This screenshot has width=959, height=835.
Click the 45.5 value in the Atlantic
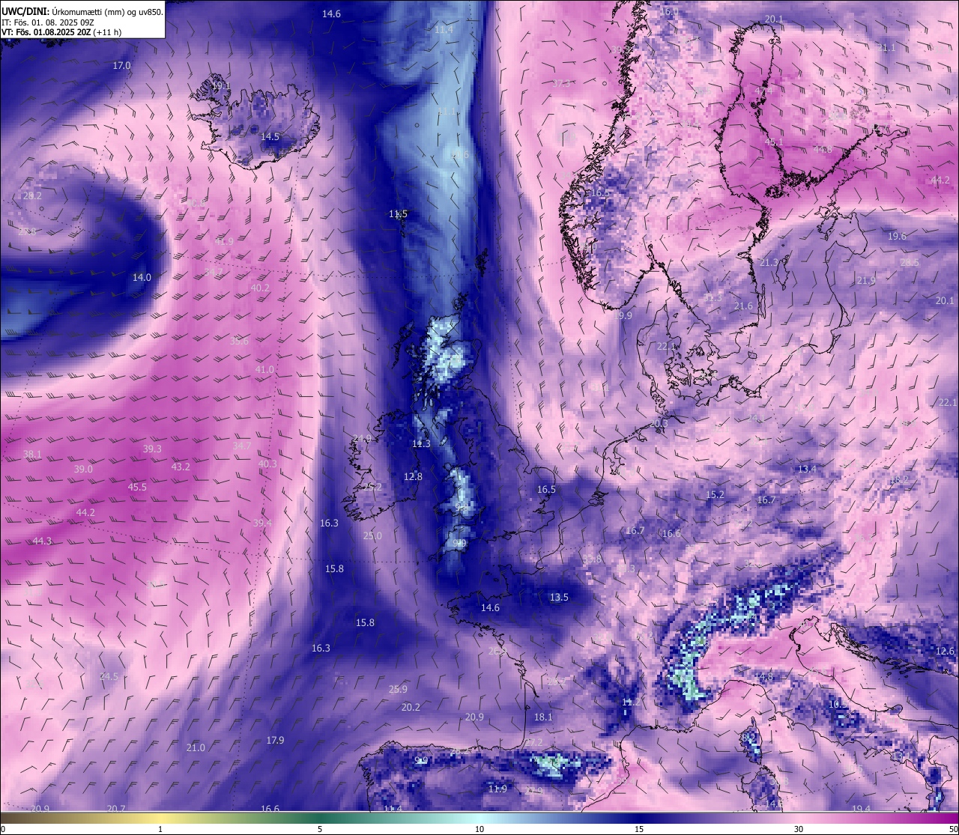137,488
